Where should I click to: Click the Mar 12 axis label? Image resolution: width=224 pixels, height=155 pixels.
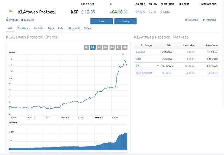pos(99,118)
